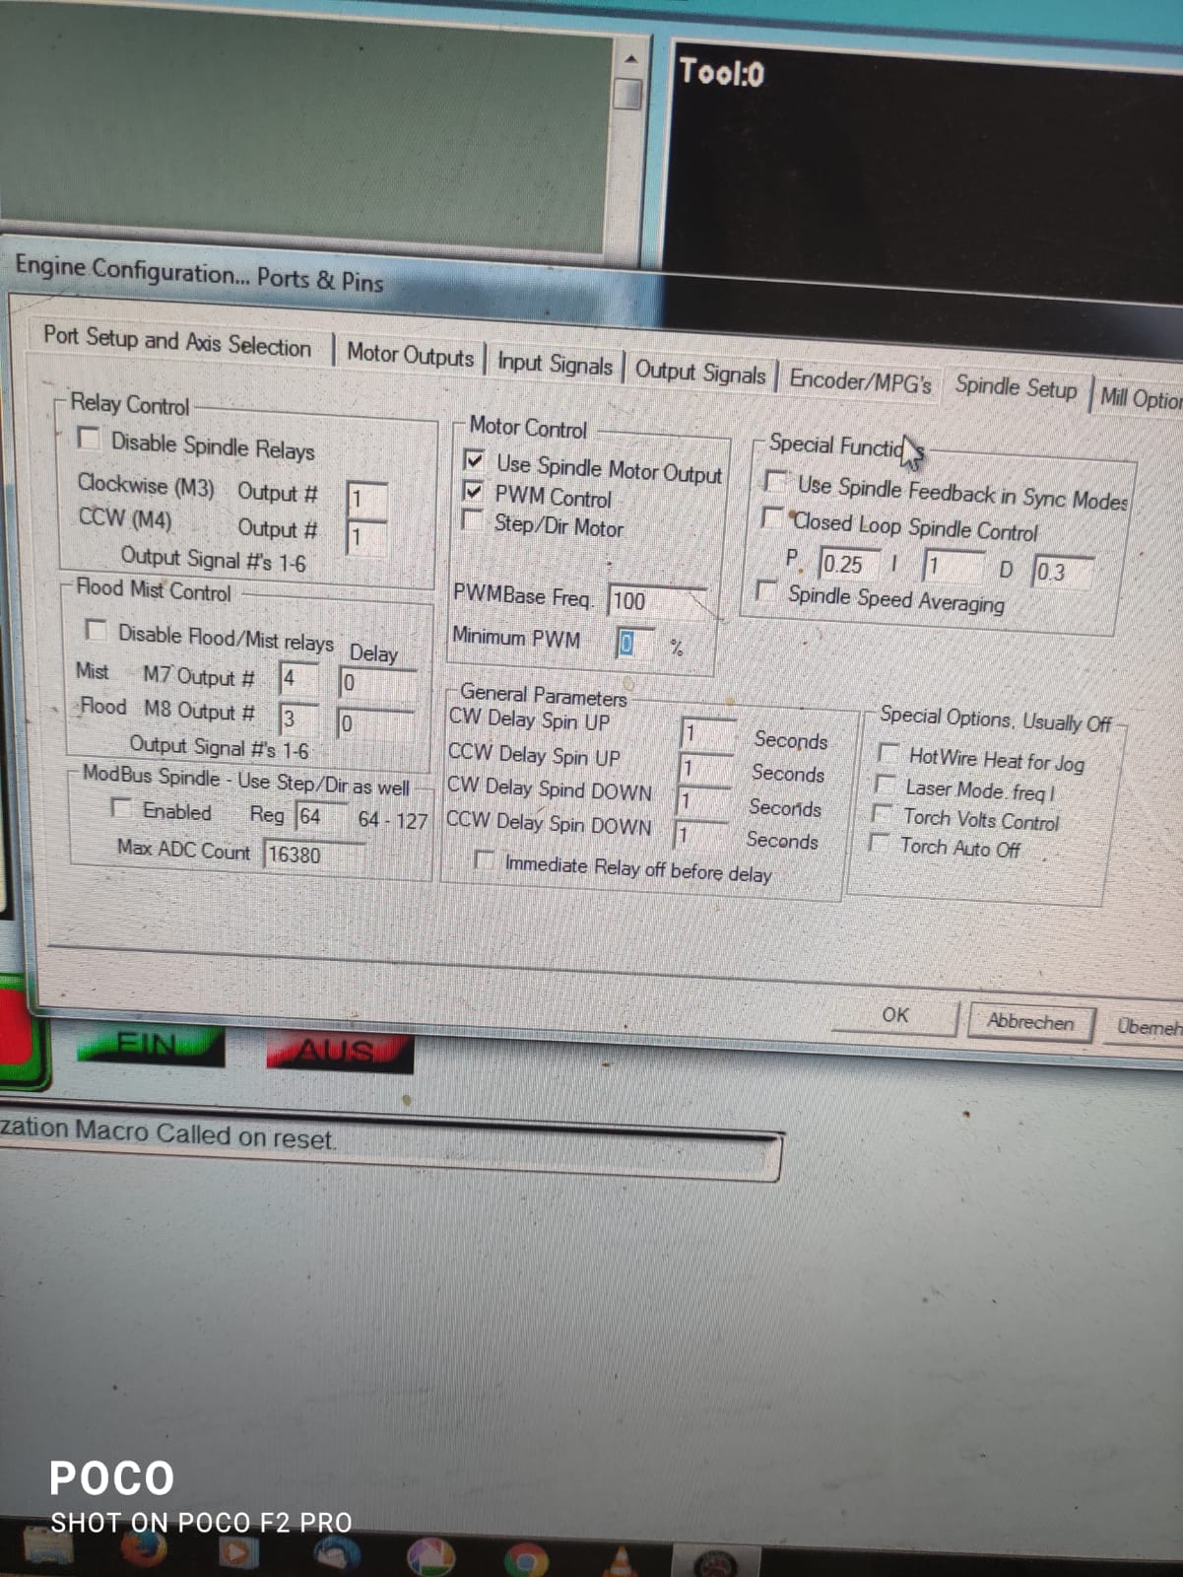Click Mist M7 Output # field
The height and width of the screenshot is (1577, 1183).
tap(298, 678)
